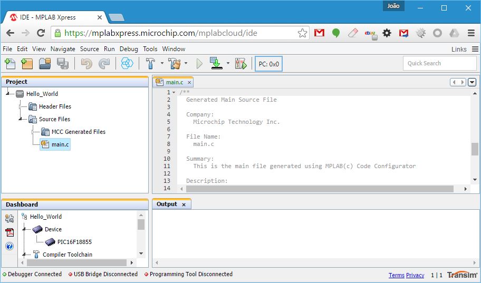Open Build Project dropdown arrow
The image size is (481, 283).
(x=162, y=63)
